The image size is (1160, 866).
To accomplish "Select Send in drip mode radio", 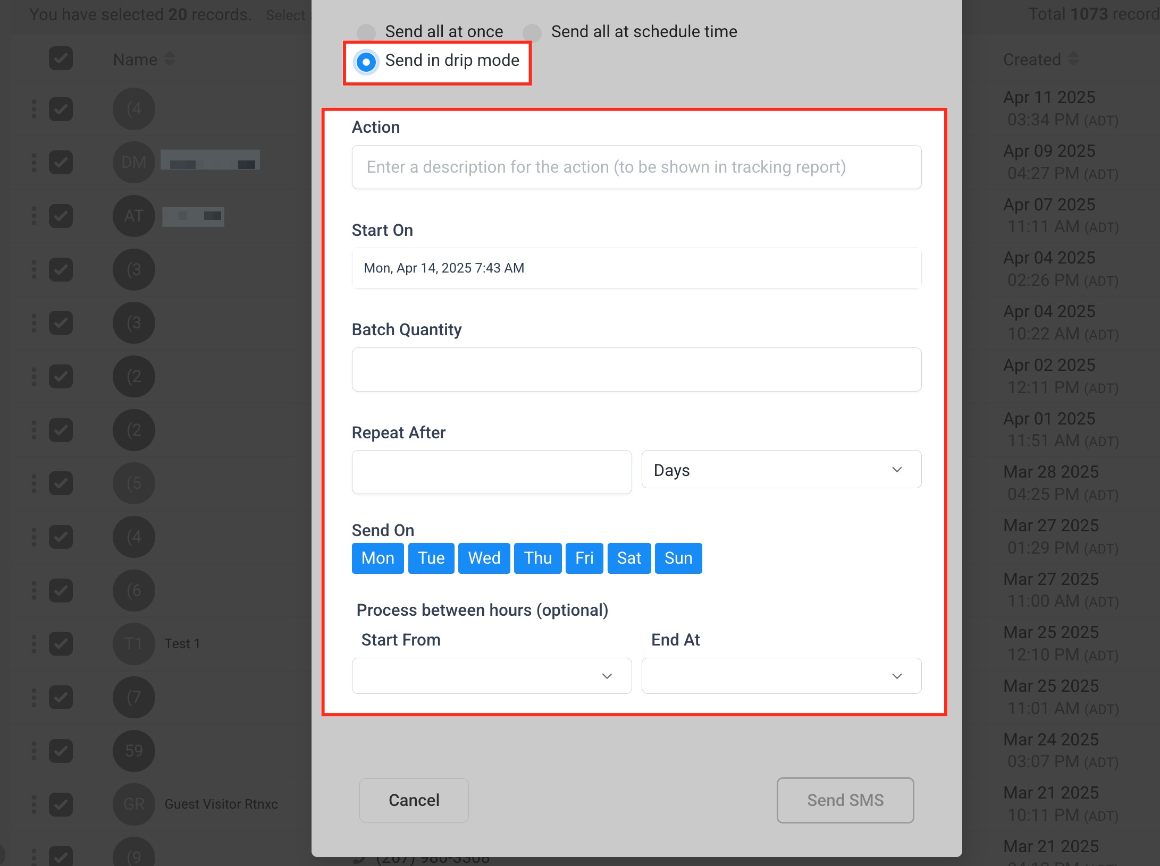I will coord(366,62).
